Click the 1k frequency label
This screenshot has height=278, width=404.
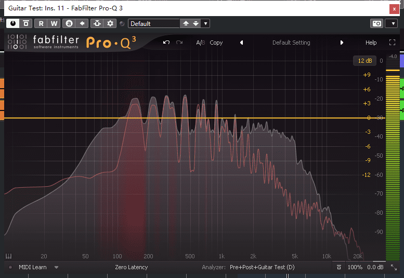(221, 256)
